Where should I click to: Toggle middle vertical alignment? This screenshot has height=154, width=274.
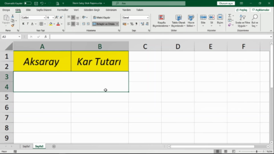(73, 18)
